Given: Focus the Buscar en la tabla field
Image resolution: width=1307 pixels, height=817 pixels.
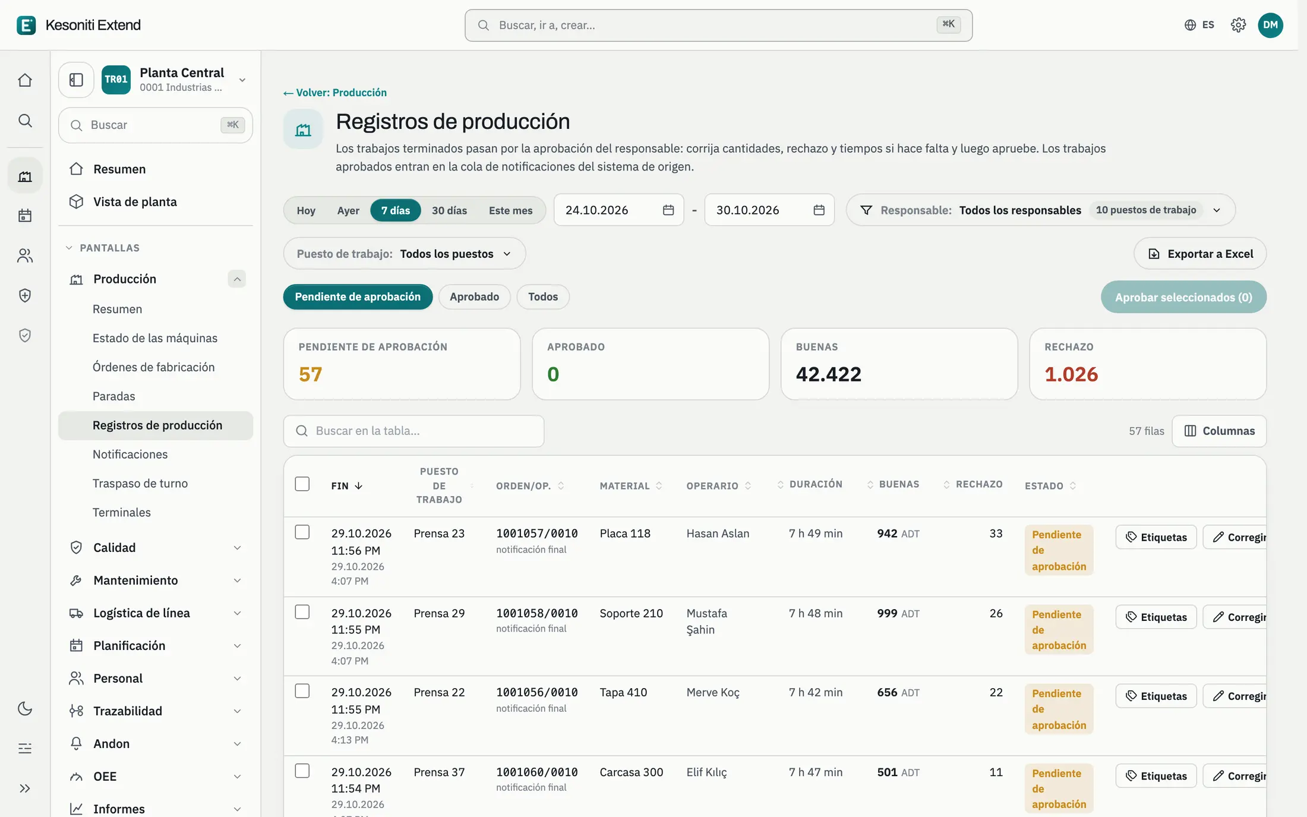Looking at the screenshot, I should coord(413,431).
